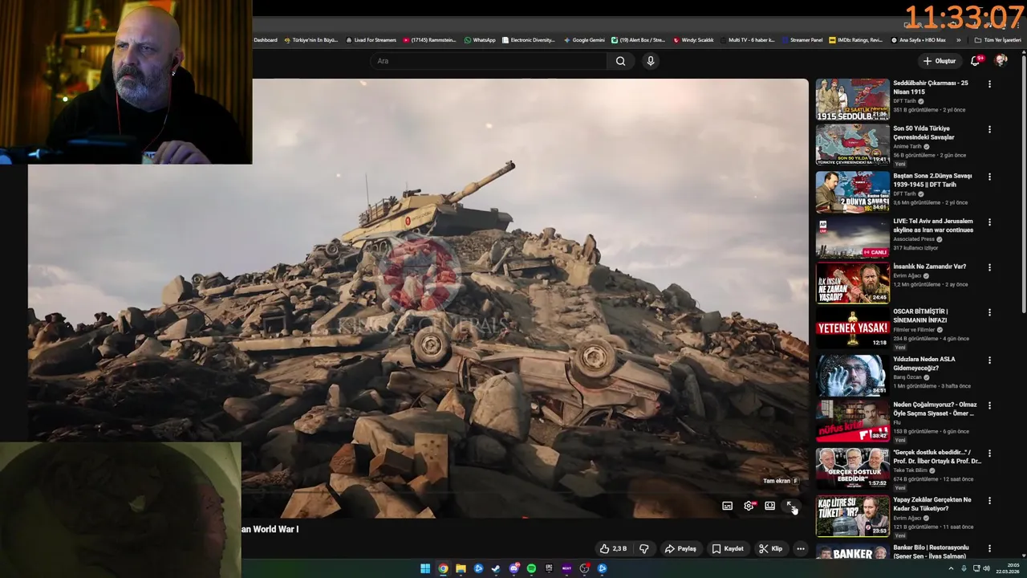Open the volume speaker tray icon

pyautogui.click(x=986, y=568)
